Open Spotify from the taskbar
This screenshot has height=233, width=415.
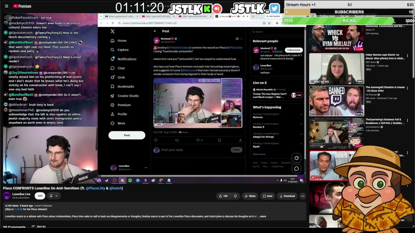click(x=130, y=180)
